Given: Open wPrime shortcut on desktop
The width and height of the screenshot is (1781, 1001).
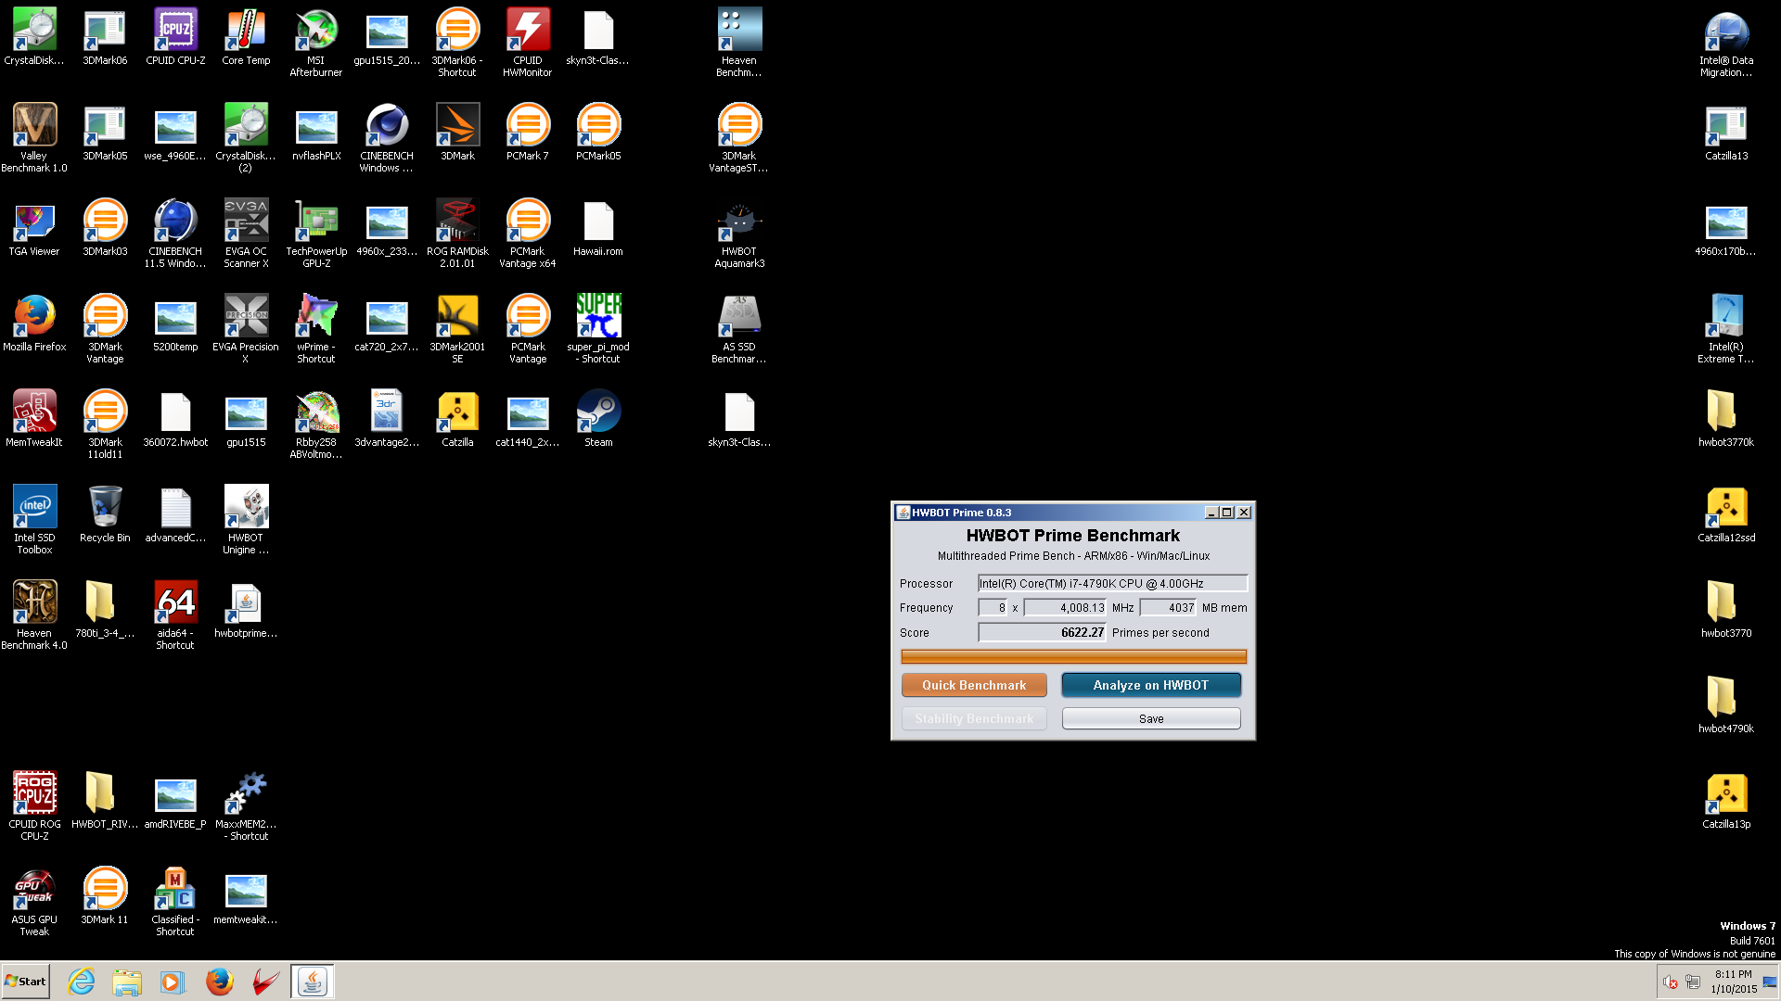Looking at the screenshot, I should pyautogui.click(x=316, y=329).
